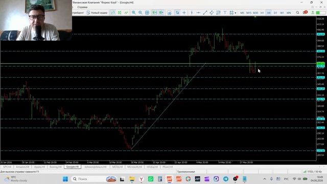Switch to the Boeing,H4 chart tab
327x184 pixels.
click(56, 167)
